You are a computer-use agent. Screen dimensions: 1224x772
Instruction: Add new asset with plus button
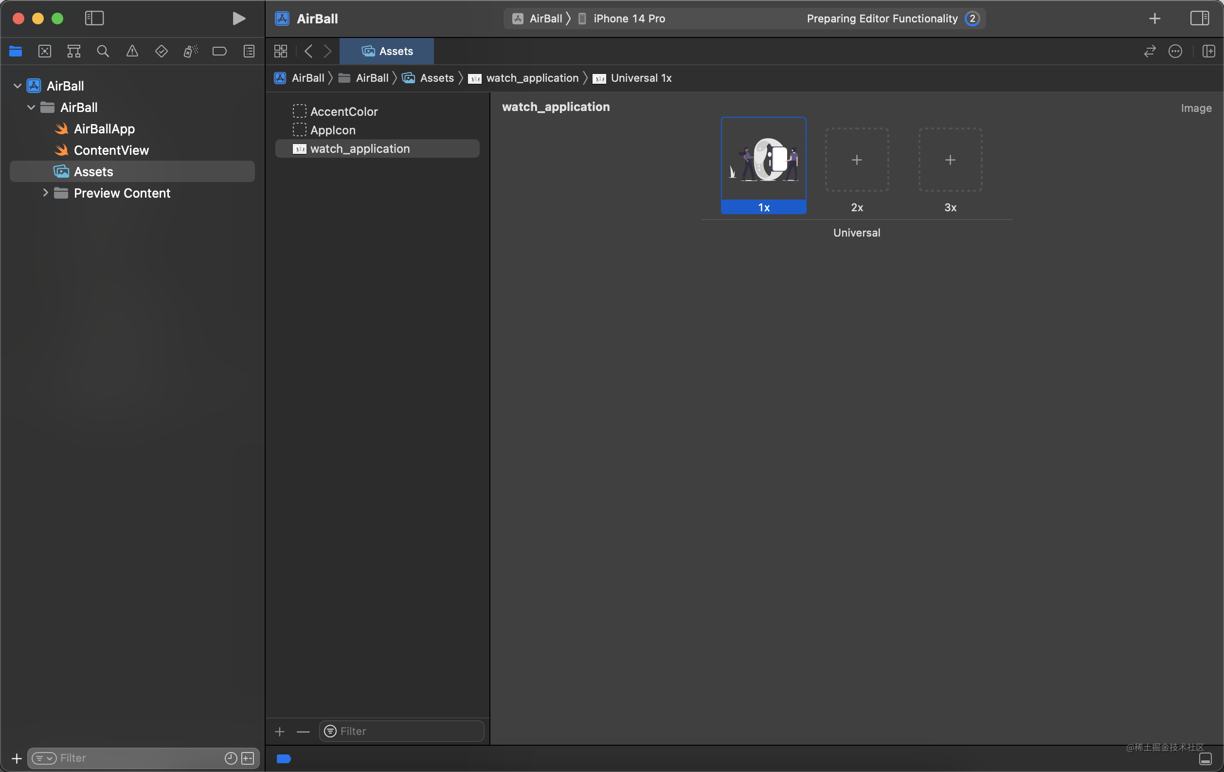280,731
